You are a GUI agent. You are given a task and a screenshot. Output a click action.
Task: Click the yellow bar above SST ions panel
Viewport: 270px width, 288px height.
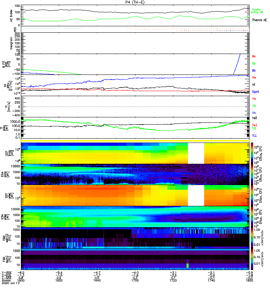pos(135,141)
